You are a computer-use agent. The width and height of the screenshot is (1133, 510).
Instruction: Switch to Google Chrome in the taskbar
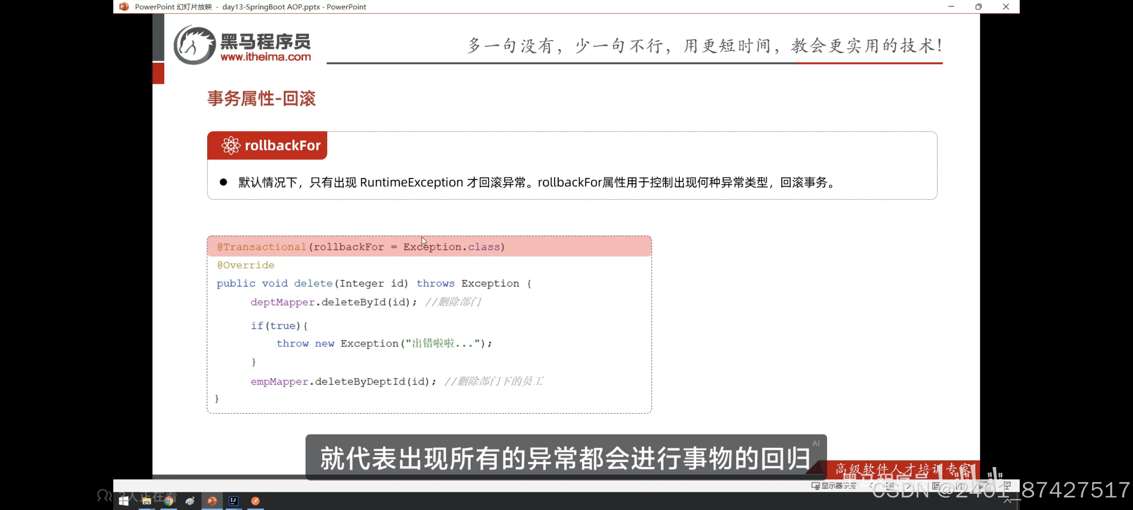168,501
